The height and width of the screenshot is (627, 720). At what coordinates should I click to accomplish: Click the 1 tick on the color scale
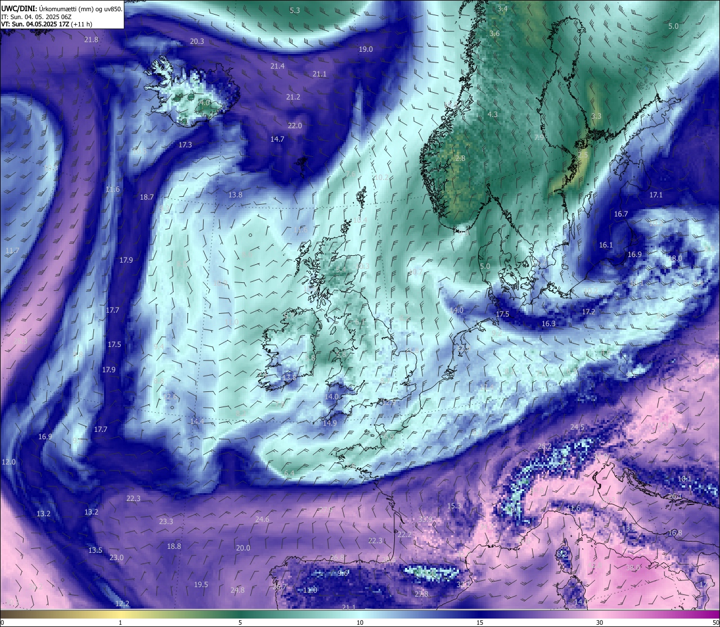[120, 623]
